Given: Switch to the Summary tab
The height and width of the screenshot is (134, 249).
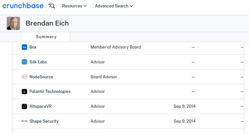Looking at the screenshot, I should [x=46, y=37].
